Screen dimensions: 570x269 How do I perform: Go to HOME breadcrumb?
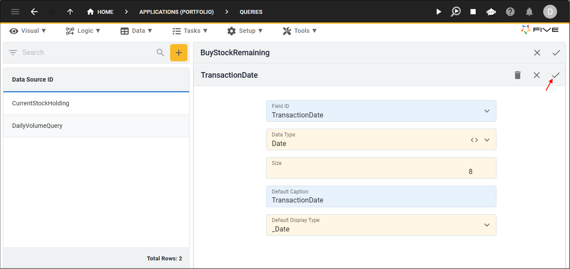point(100,12)
